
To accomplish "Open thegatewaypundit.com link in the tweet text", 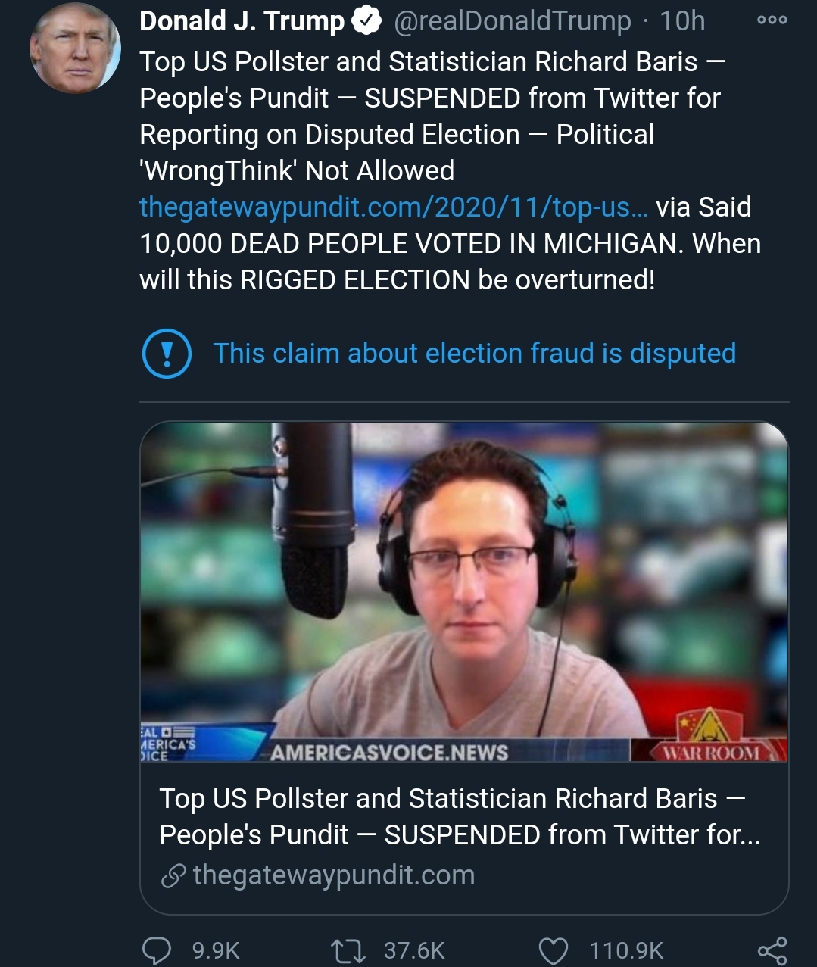I will click(394, 207).
